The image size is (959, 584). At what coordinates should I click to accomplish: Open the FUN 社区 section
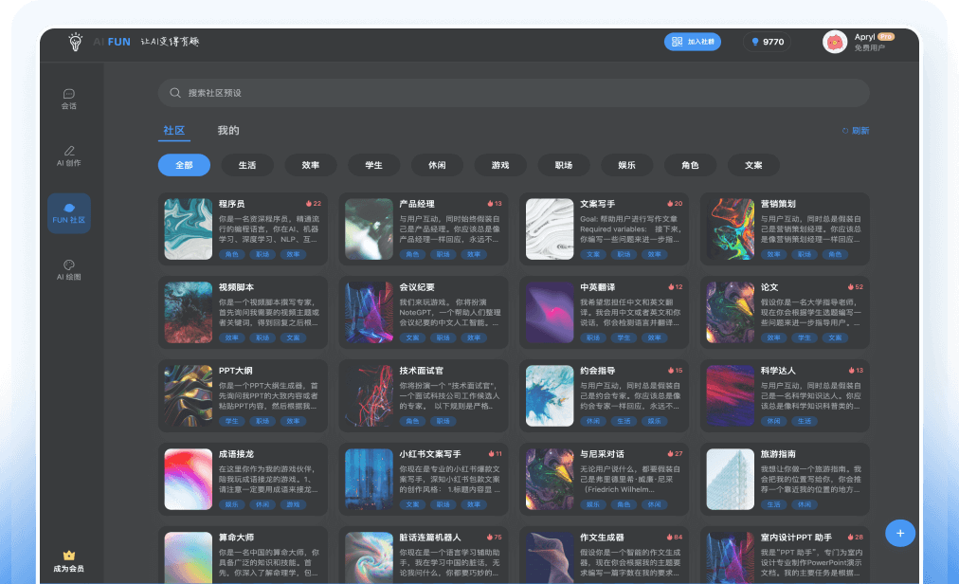[68, 212]
